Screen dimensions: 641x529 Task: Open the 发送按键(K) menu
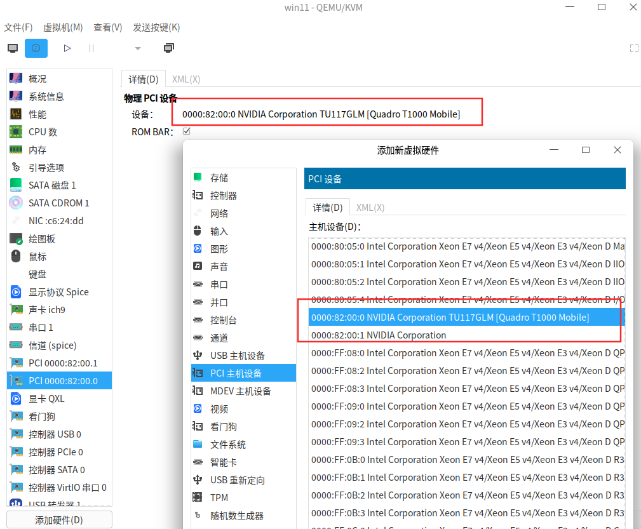pyautogui.click(x=156, y=27)
